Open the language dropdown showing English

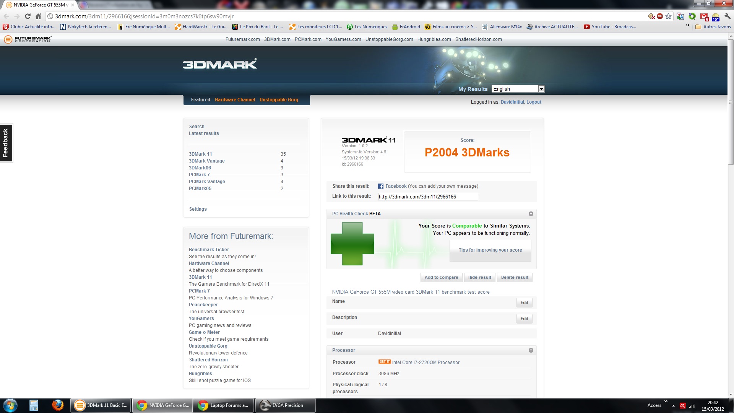[x=518, y=89]
